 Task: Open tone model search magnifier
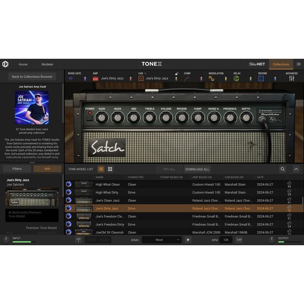283,169
